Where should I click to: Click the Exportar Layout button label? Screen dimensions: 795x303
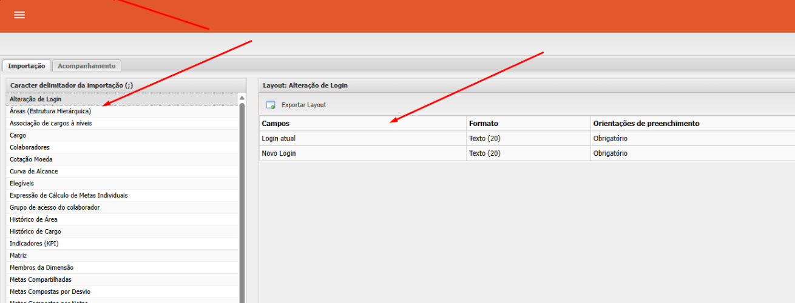(303, 105)
